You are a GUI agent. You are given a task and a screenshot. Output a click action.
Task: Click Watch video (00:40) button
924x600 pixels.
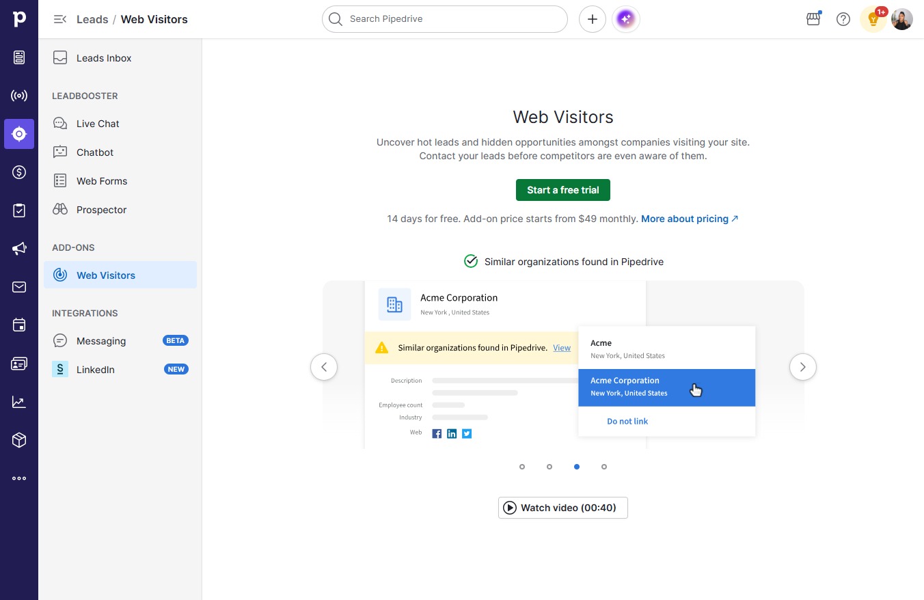[x=563, y=508]
